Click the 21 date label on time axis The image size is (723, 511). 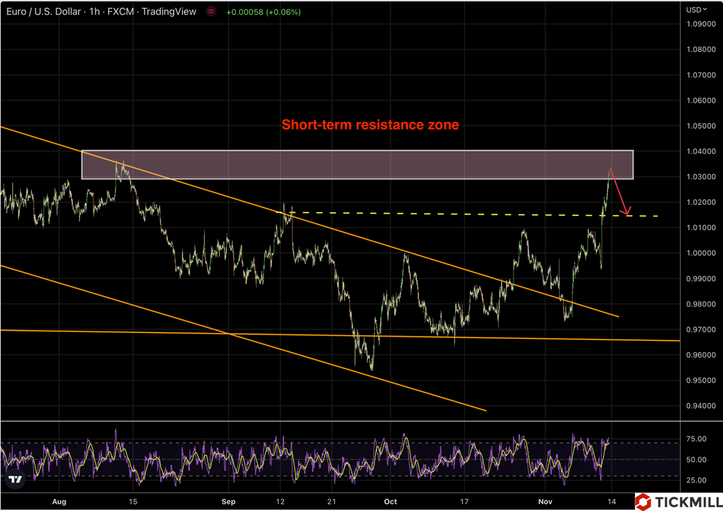(332, 502)
